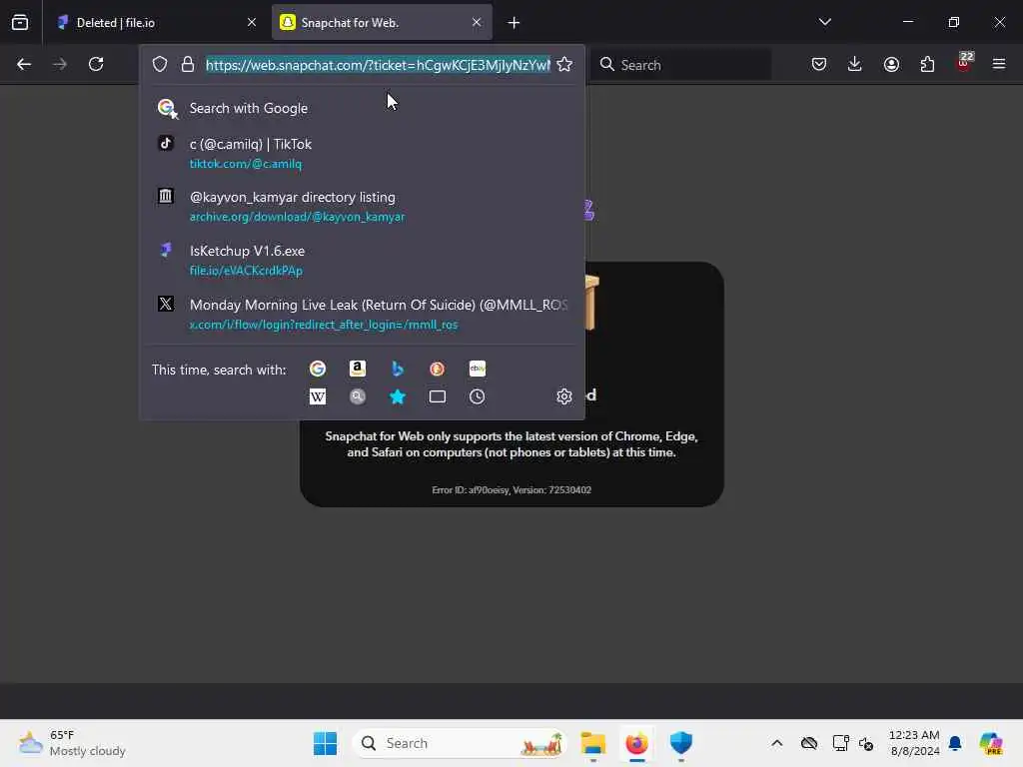Screen dimensions: 1023x767
Task: Open the Extensions puzzle icon
Action: 927,64
